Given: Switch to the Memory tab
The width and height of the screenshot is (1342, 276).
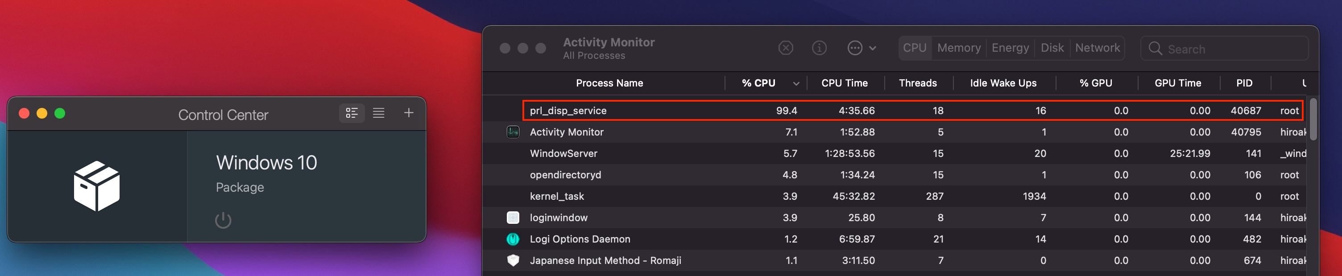Looking at the screenshot, I should tap(959, 49).
